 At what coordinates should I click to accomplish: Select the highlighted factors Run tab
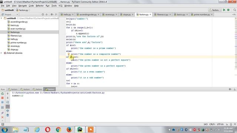tap(50, 89)
